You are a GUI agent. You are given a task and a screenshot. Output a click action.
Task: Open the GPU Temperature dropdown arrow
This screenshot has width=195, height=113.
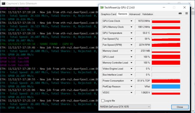pos(131,33)
